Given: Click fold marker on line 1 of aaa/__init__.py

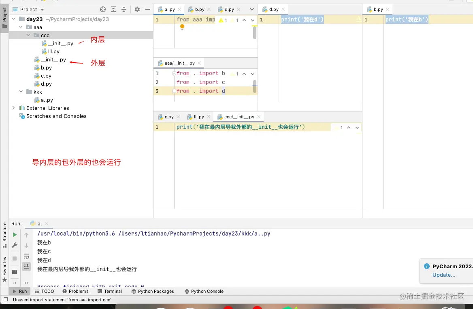Looking at the screenshot, I should tap(174, 74).
